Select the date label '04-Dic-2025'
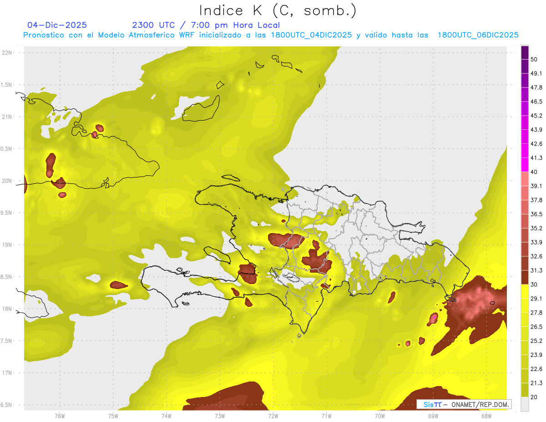This screenshot has width=546, height=422. [57, 25]
